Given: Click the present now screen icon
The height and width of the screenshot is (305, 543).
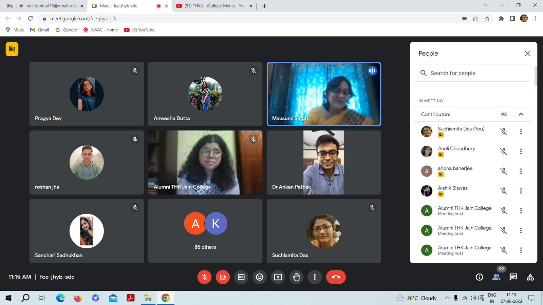Looking at the screenshot, I should click(278, 277).
